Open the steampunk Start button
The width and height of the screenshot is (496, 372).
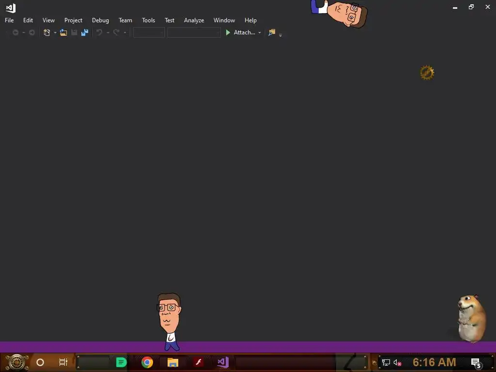pos(16,362)
